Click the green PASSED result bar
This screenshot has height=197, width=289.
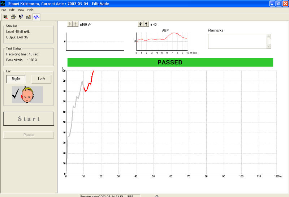170,62
